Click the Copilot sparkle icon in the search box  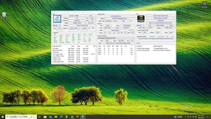33,117
